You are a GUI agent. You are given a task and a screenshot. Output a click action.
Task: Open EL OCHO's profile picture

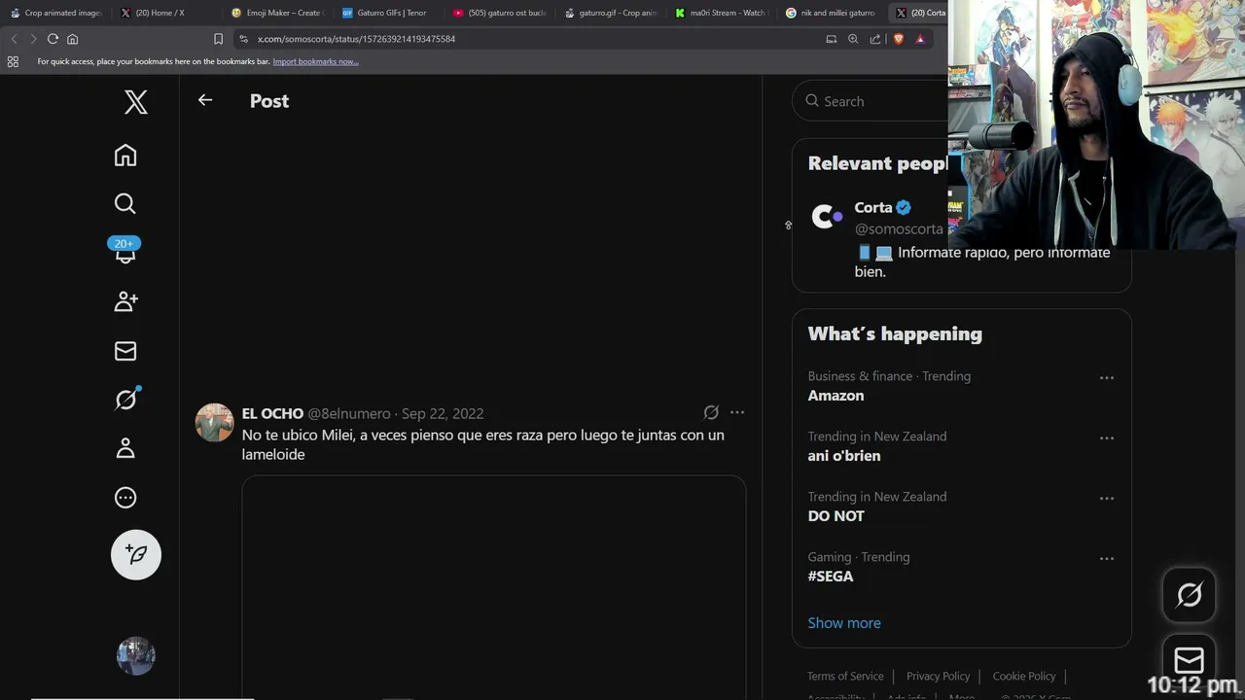point(214,423)
